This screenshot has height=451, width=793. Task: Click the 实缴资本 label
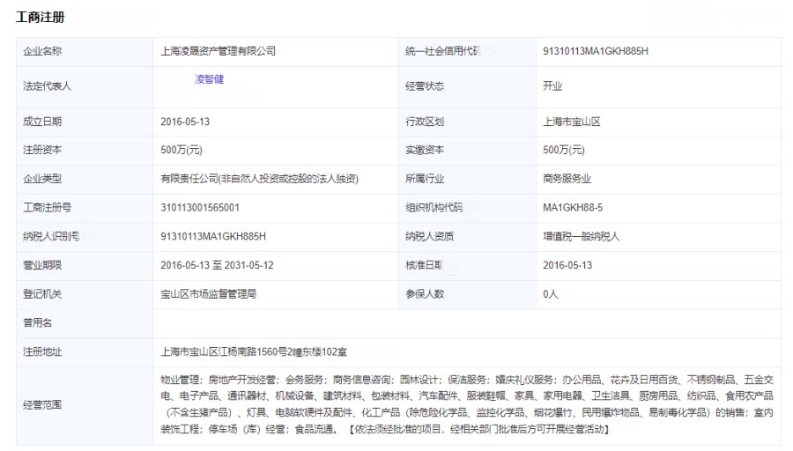pyautogui.click(x=425, y=150)
